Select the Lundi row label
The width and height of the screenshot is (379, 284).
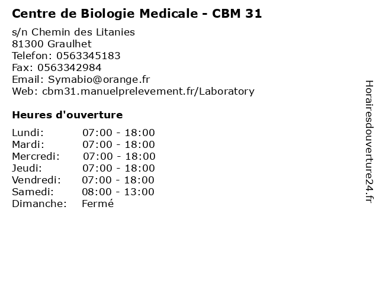[28, 133]
